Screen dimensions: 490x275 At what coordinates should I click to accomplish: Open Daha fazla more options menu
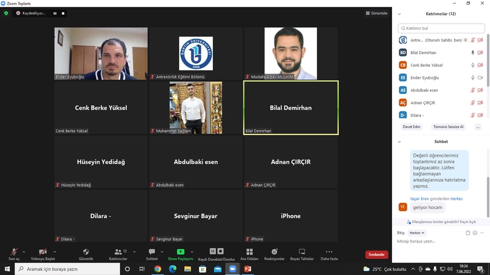click(329, 252)
